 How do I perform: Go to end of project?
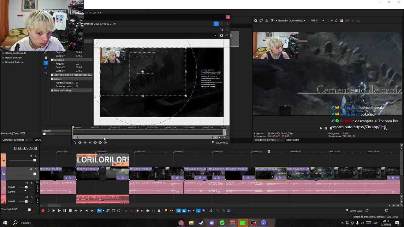click(81, 211)
